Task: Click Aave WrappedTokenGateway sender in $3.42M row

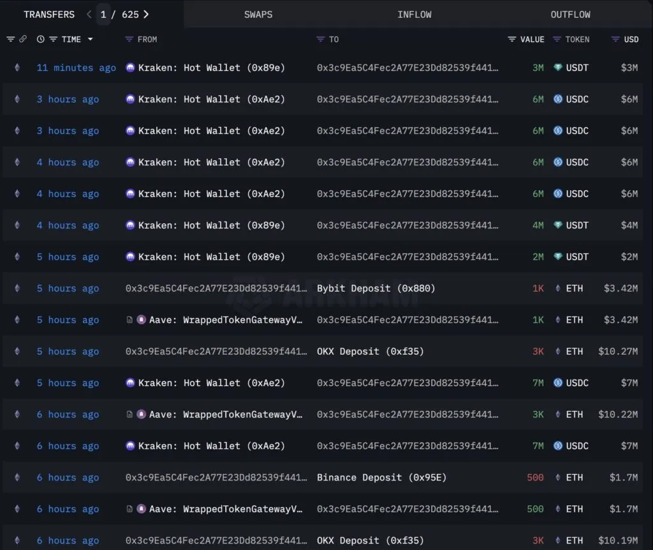Action: [x=226, y=320]
